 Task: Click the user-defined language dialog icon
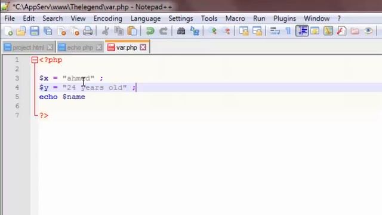315,31
